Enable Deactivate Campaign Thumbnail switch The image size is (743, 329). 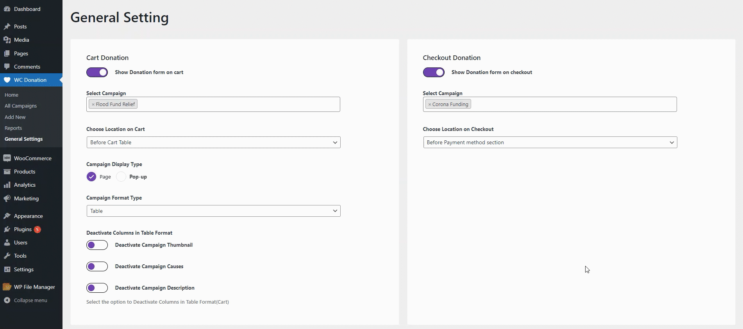[x=97, y=245]
